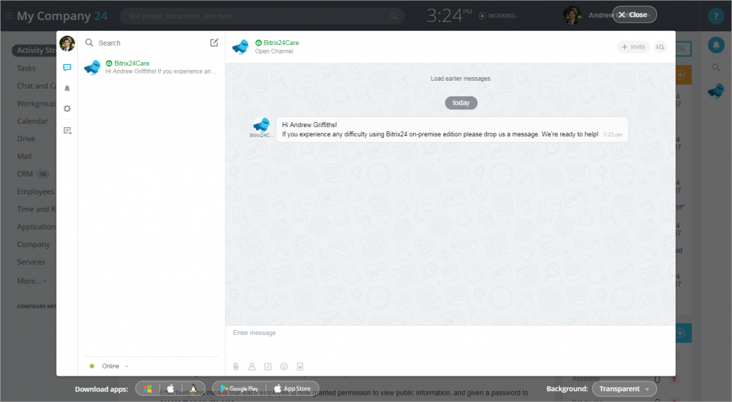This screenshot has width=732, height=402.
Task: Click the blue plus button at lower right
Action: [x=681, y=333]
